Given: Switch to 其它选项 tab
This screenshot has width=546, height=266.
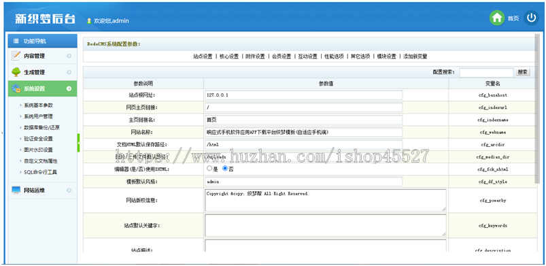Looking at the screenshot, I should click(360, 56).
